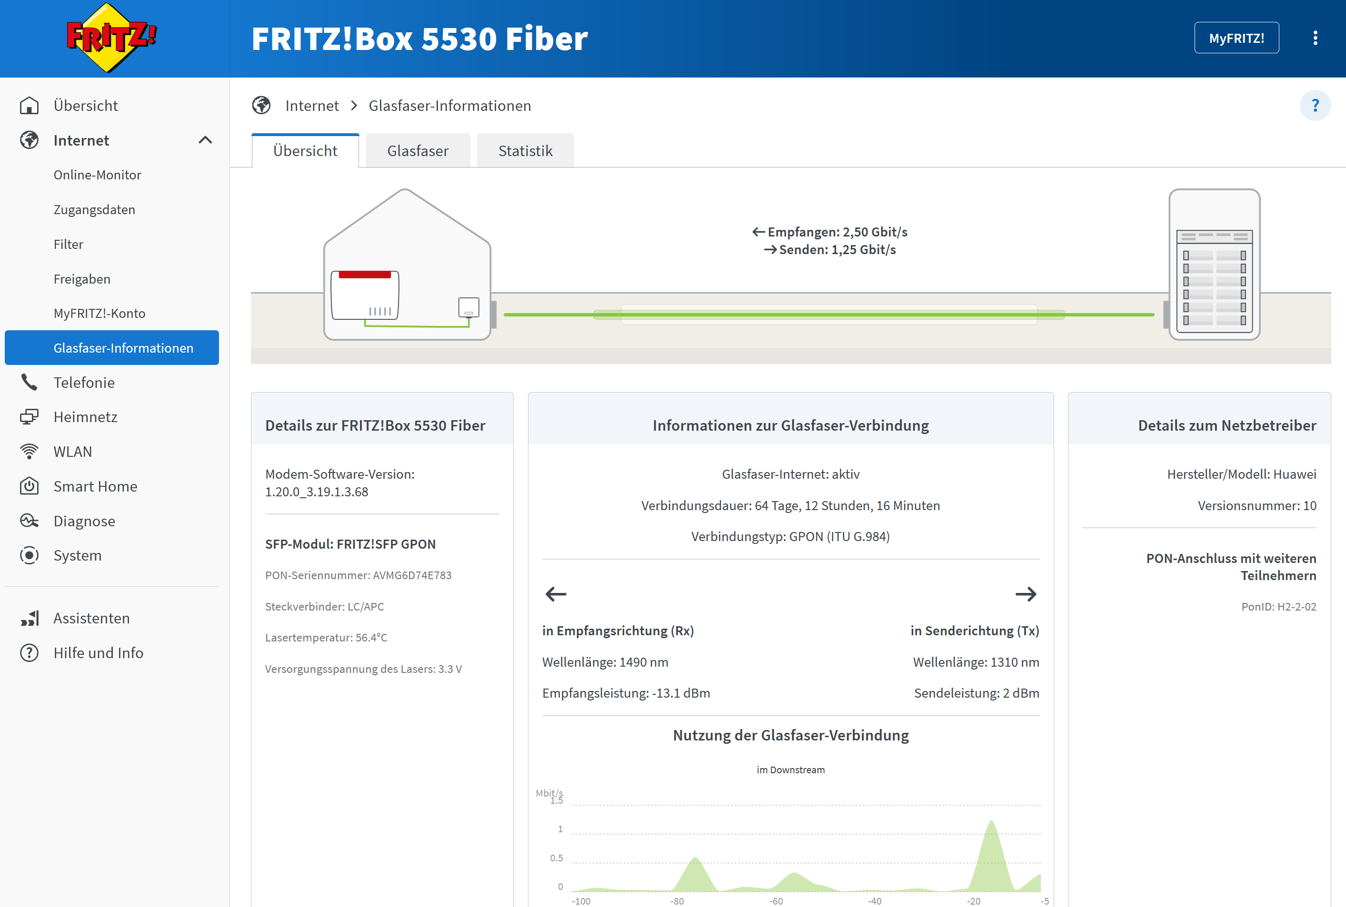Click the FRITZ! logo
This screenshot has width=1346, height=907.
(x=111, y=38)
